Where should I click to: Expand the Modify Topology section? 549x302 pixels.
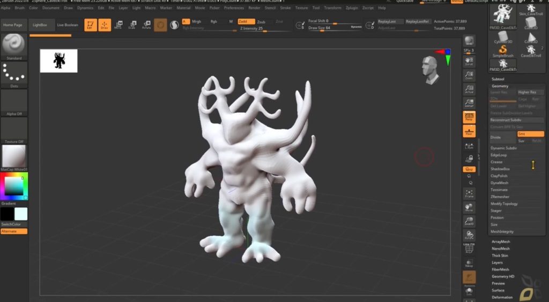[x=504, y=204]
